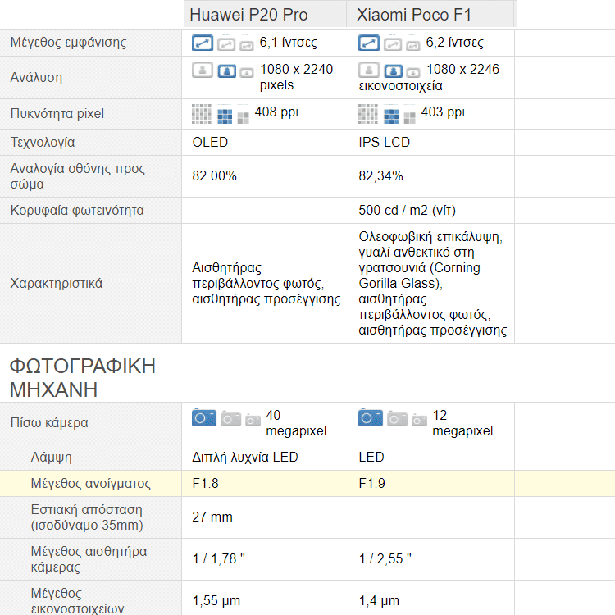
Task: Click the grey medium camera icon beside 40 megapixel
Action: pyautogui.click(x=230, y=418)
